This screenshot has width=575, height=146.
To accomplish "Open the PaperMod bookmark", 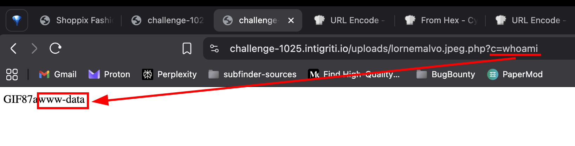I will click(x=515, y=74).
